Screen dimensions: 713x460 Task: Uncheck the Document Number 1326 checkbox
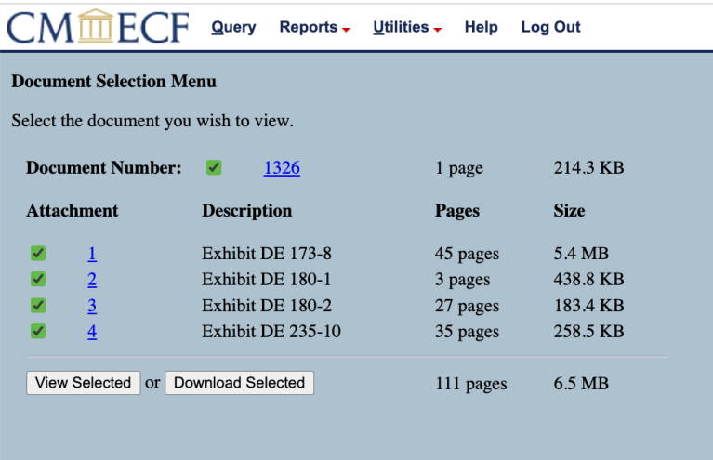tap(214, 168)
